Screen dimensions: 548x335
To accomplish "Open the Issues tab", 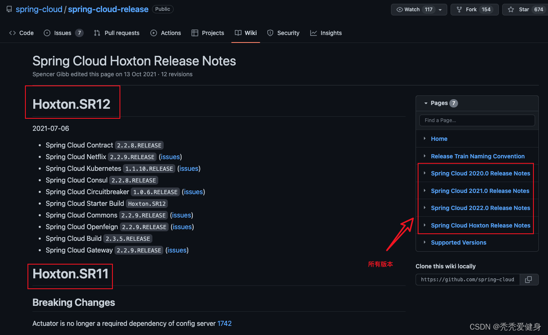I will (x=64, y=33).
